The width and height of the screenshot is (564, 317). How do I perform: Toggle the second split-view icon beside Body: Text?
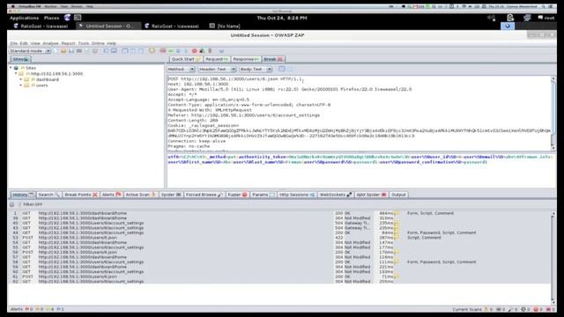290,69
